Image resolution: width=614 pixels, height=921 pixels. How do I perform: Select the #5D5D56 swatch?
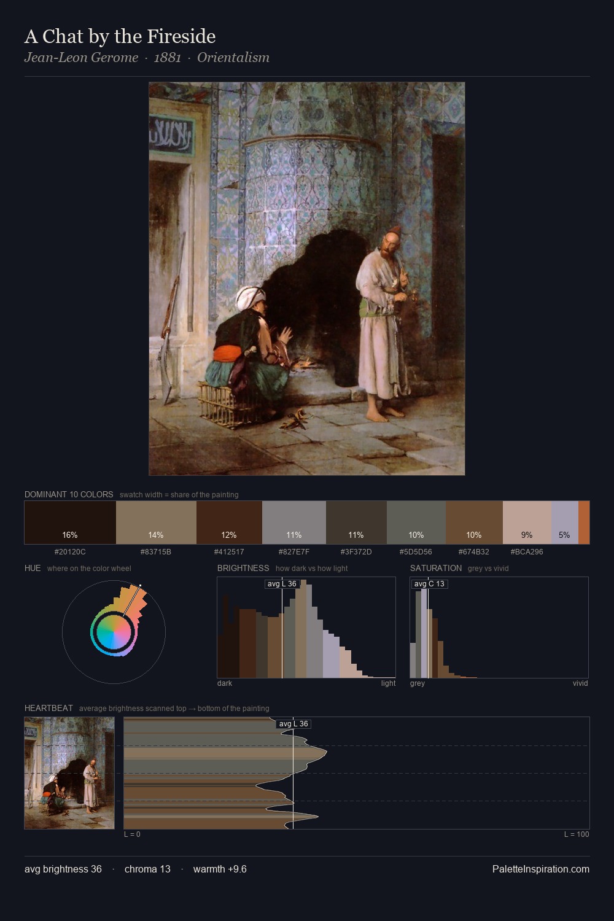pos(416,523)
